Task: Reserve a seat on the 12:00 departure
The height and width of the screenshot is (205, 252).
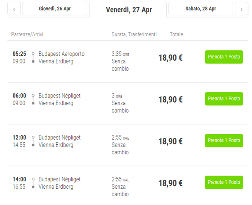Action: [x=224, y=140]
